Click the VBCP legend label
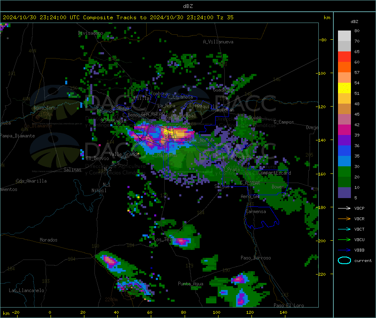Screen dimensions: 376x318 click(x=359, y=209)
